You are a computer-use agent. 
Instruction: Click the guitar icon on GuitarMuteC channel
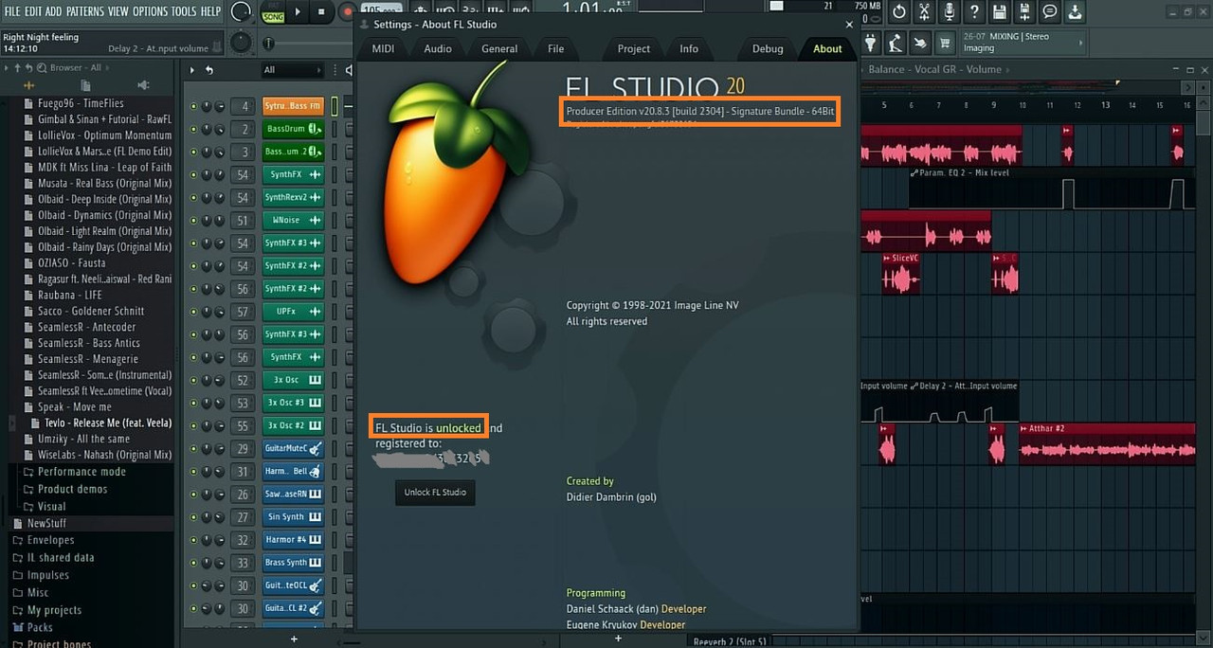(x=315, y=448)
